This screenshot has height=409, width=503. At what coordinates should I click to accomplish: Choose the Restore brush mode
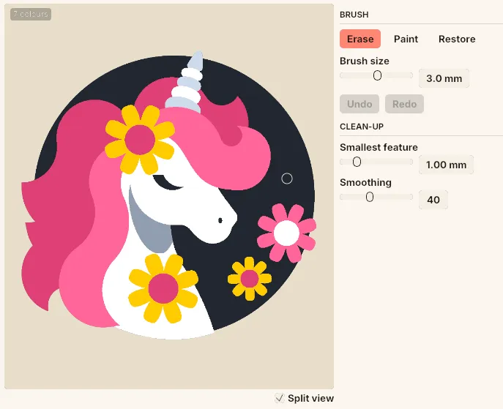(x=457, y=39)
